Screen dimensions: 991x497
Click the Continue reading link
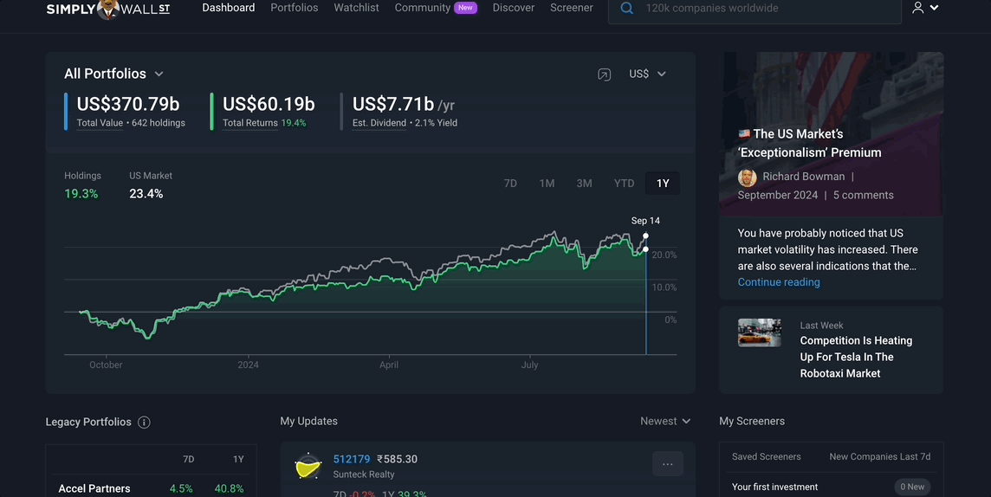(779, 282)
